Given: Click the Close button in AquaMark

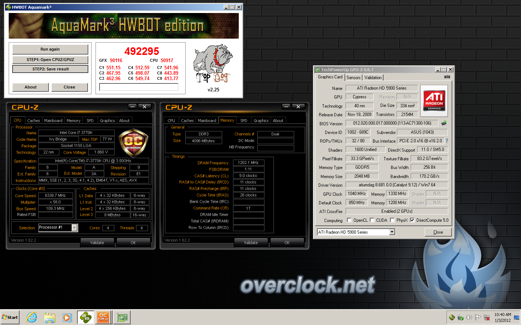Looking at the screenshot, I should coord(69,87).
